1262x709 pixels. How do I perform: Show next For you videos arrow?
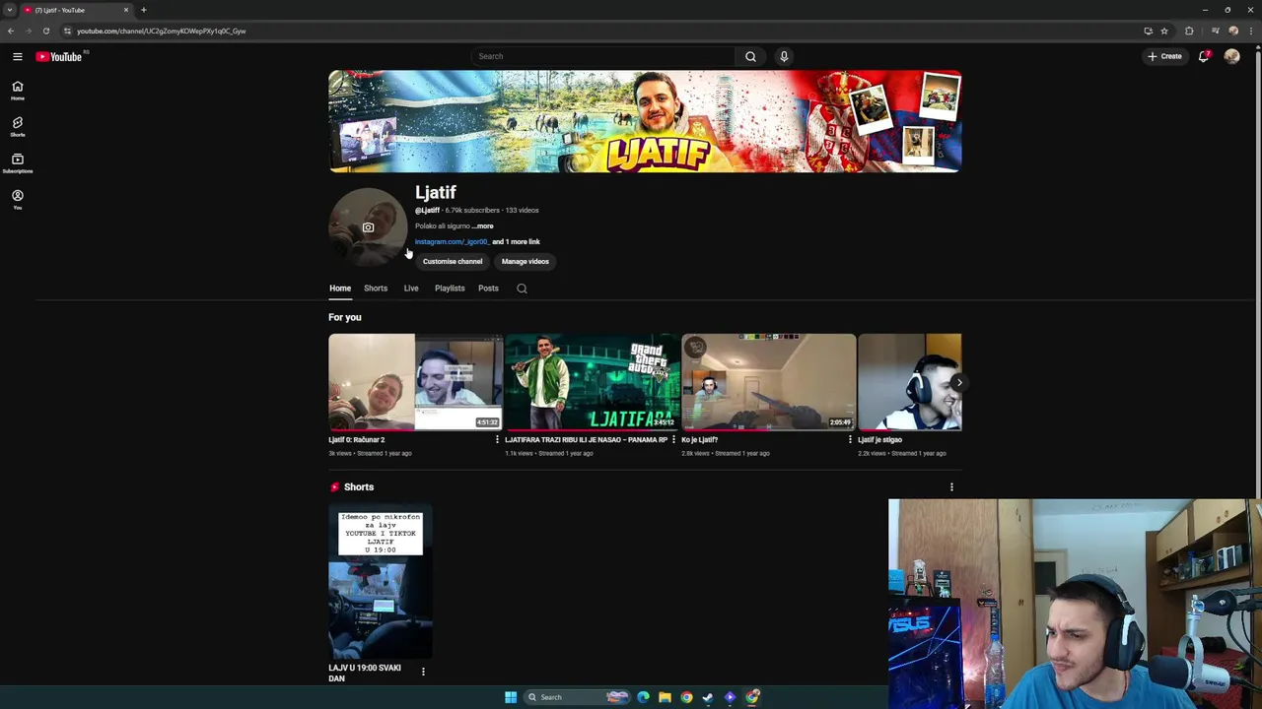click(x=959, y=382)
